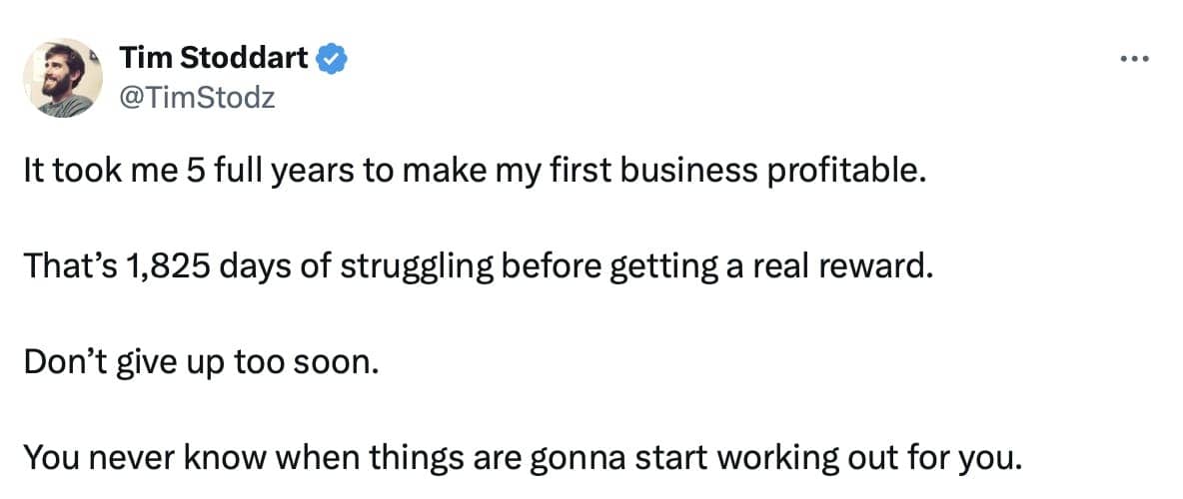Click the word "reward" in the tweet
This screenshot has height=499, width=1183.
click(x=884, y=266)
